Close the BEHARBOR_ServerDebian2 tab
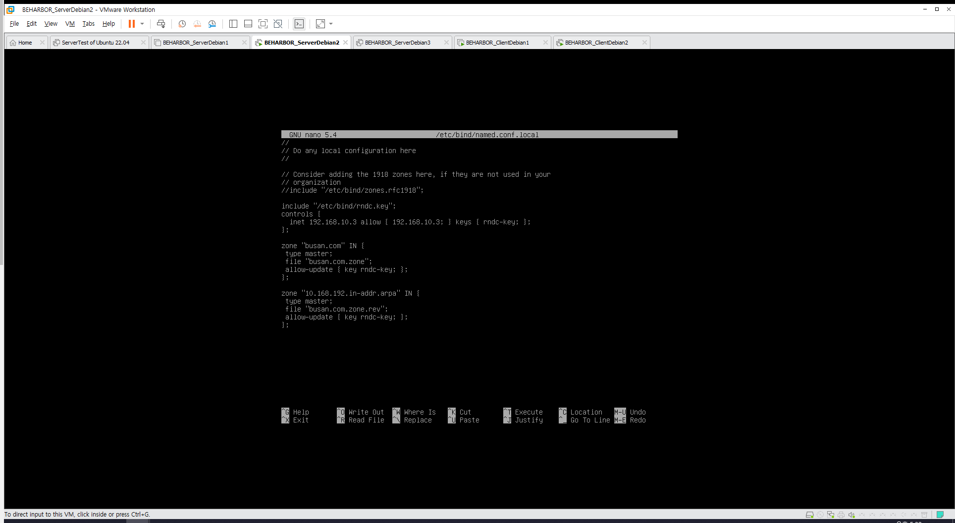955x523 pixels. pos(345,43)
